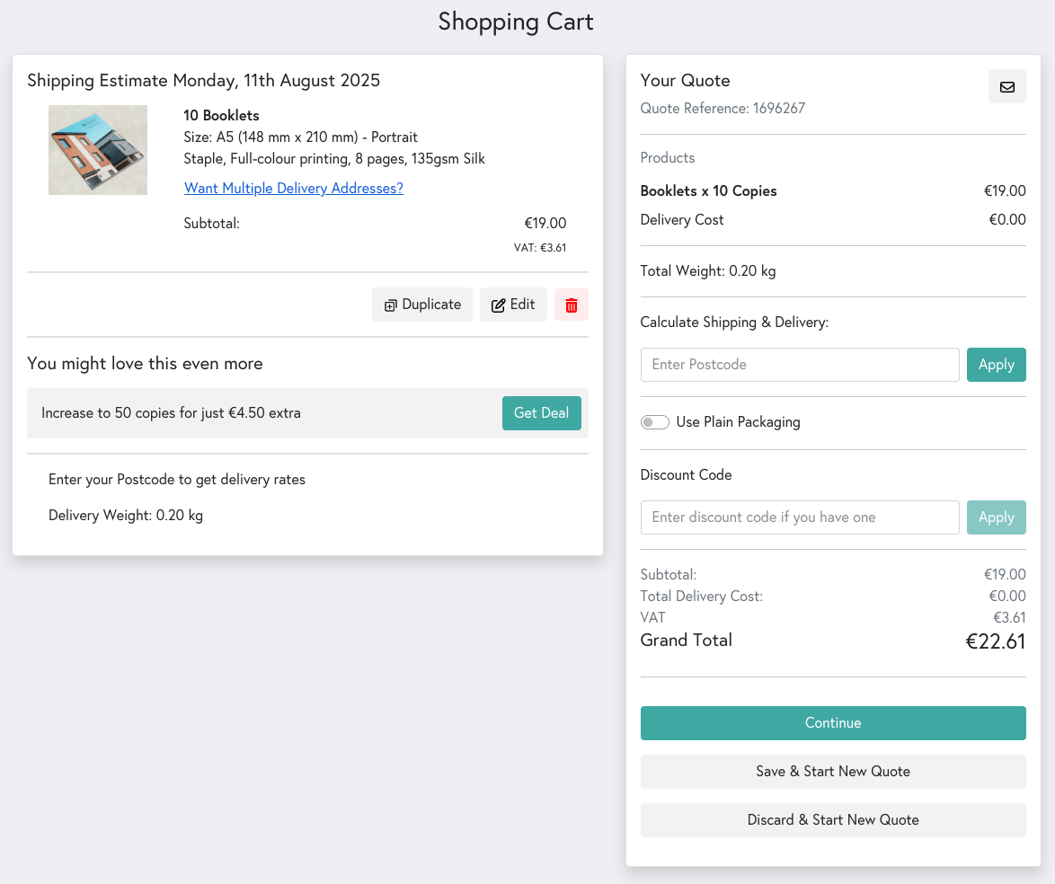This screenshot has height=884, width=1055.
Task: Edit the booklet product using pencil icon
Action: point(513,305)
